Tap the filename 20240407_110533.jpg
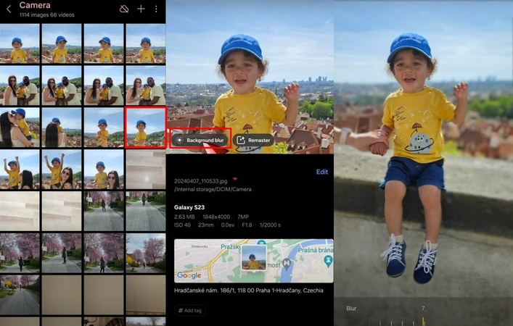The height and width of the screenshot is (326, 513). tap(200, 182)
